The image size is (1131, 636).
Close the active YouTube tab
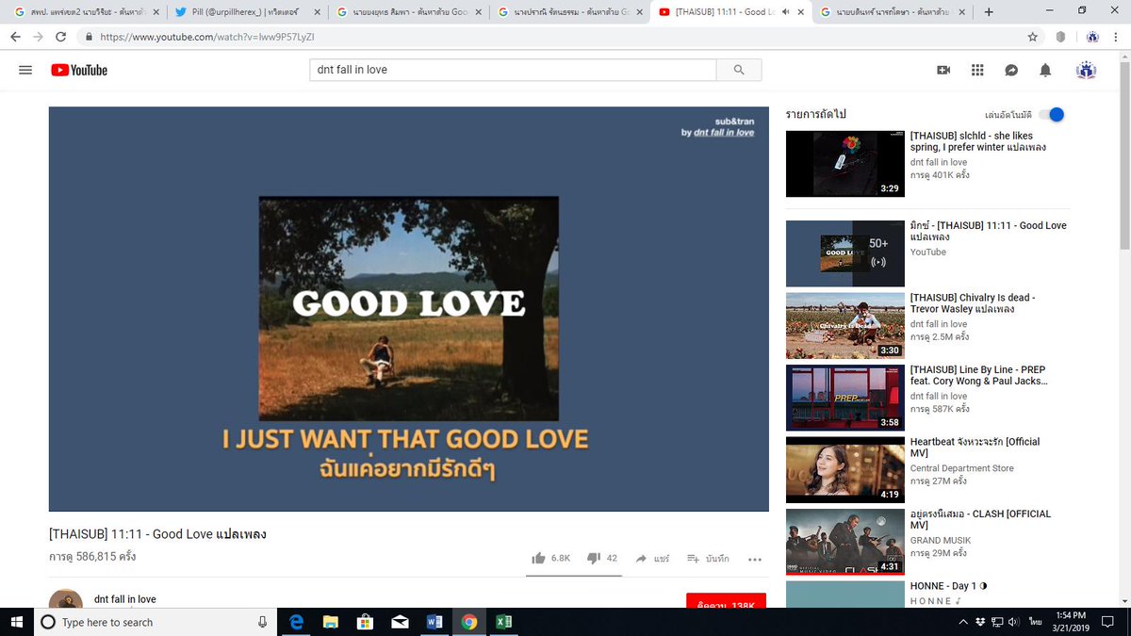803,12
